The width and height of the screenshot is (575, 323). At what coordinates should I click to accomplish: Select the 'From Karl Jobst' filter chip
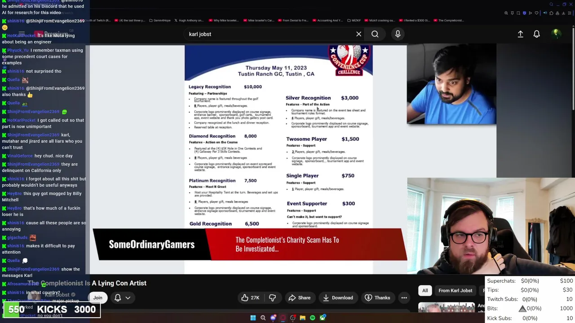tap(455, 291)
